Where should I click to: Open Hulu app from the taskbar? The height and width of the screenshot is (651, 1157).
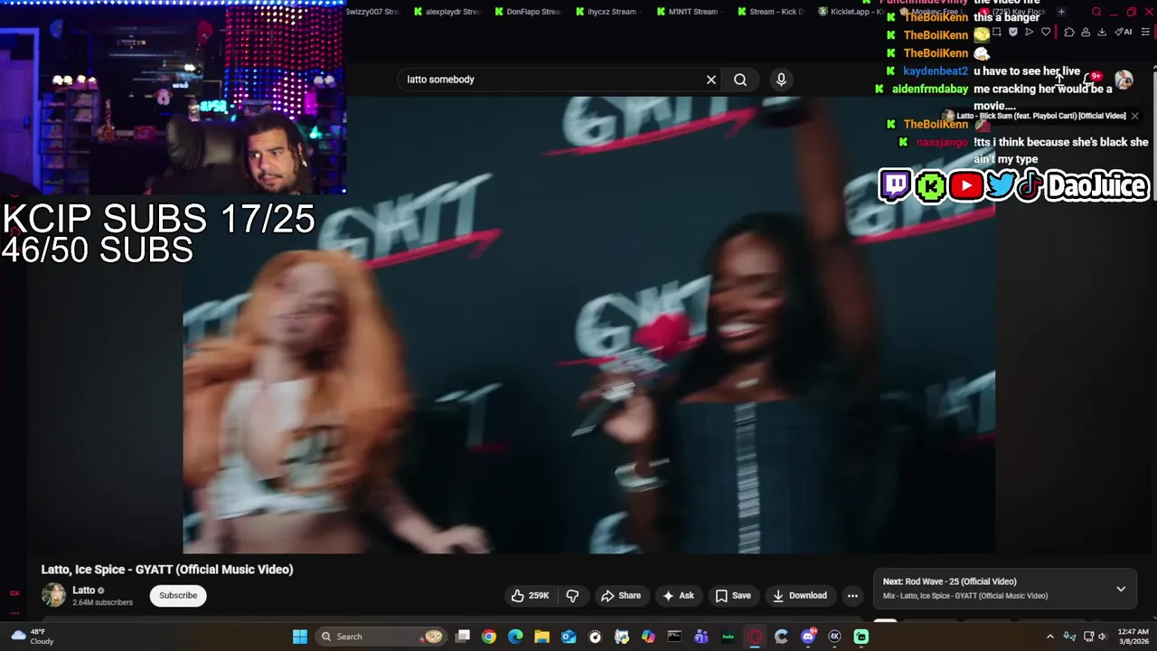729,637
